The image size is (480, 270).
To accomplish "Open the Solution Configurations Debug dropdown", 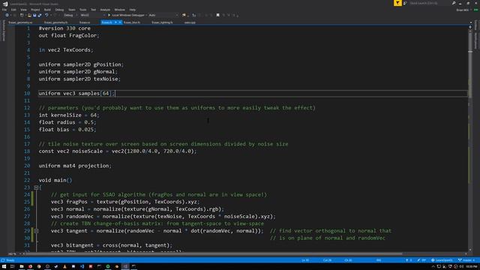I will click(x=70, y=15).
